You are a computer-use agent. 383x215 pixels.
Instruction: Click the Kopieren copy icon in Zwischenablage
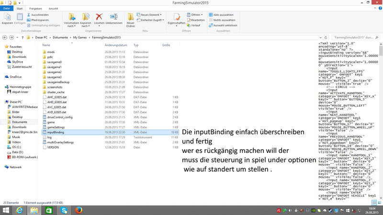coord(7,18)
